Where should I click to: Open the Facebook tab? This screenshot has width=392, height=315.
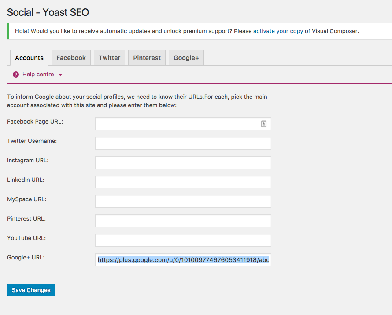(71, 58)
